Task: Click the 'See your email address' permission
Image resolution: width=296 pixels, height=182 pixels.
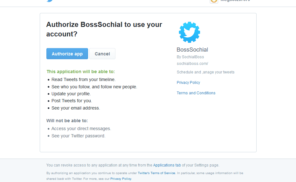Action: coord(76,108)
